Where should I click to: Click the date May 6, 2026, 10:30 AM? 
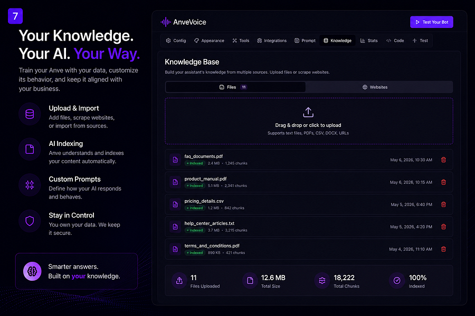[411, 160]
